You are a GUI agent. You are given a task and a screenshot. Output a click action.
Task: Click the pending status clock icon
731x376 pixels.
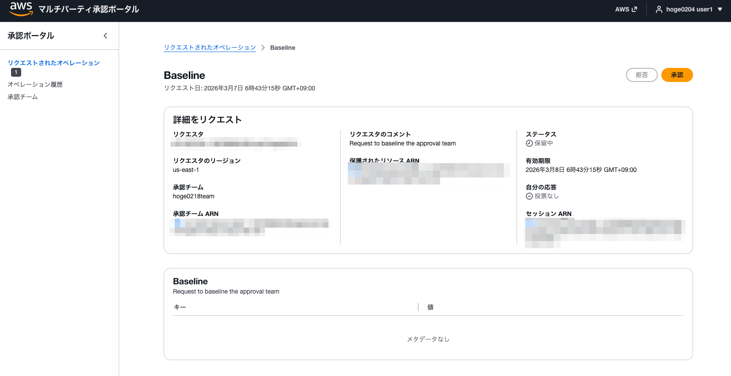point(529,143)
